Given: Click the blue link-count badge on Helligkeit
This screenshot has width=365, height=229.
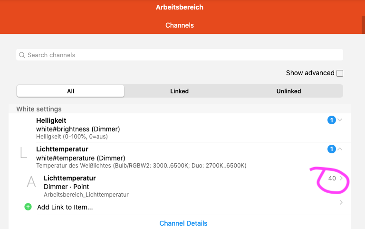Looking at the screenshot, I should (x=332, y=120).
